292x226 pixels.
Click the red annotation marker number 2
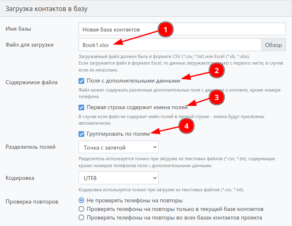pos(216,71)
